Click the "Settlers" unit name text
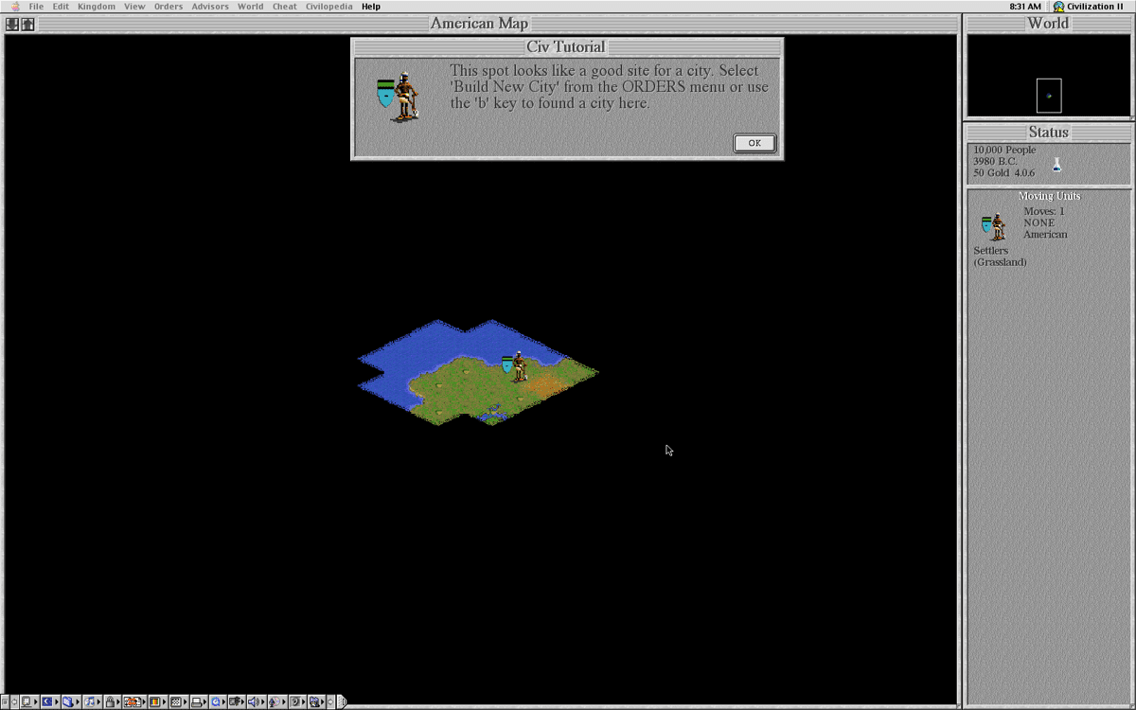 991,251
